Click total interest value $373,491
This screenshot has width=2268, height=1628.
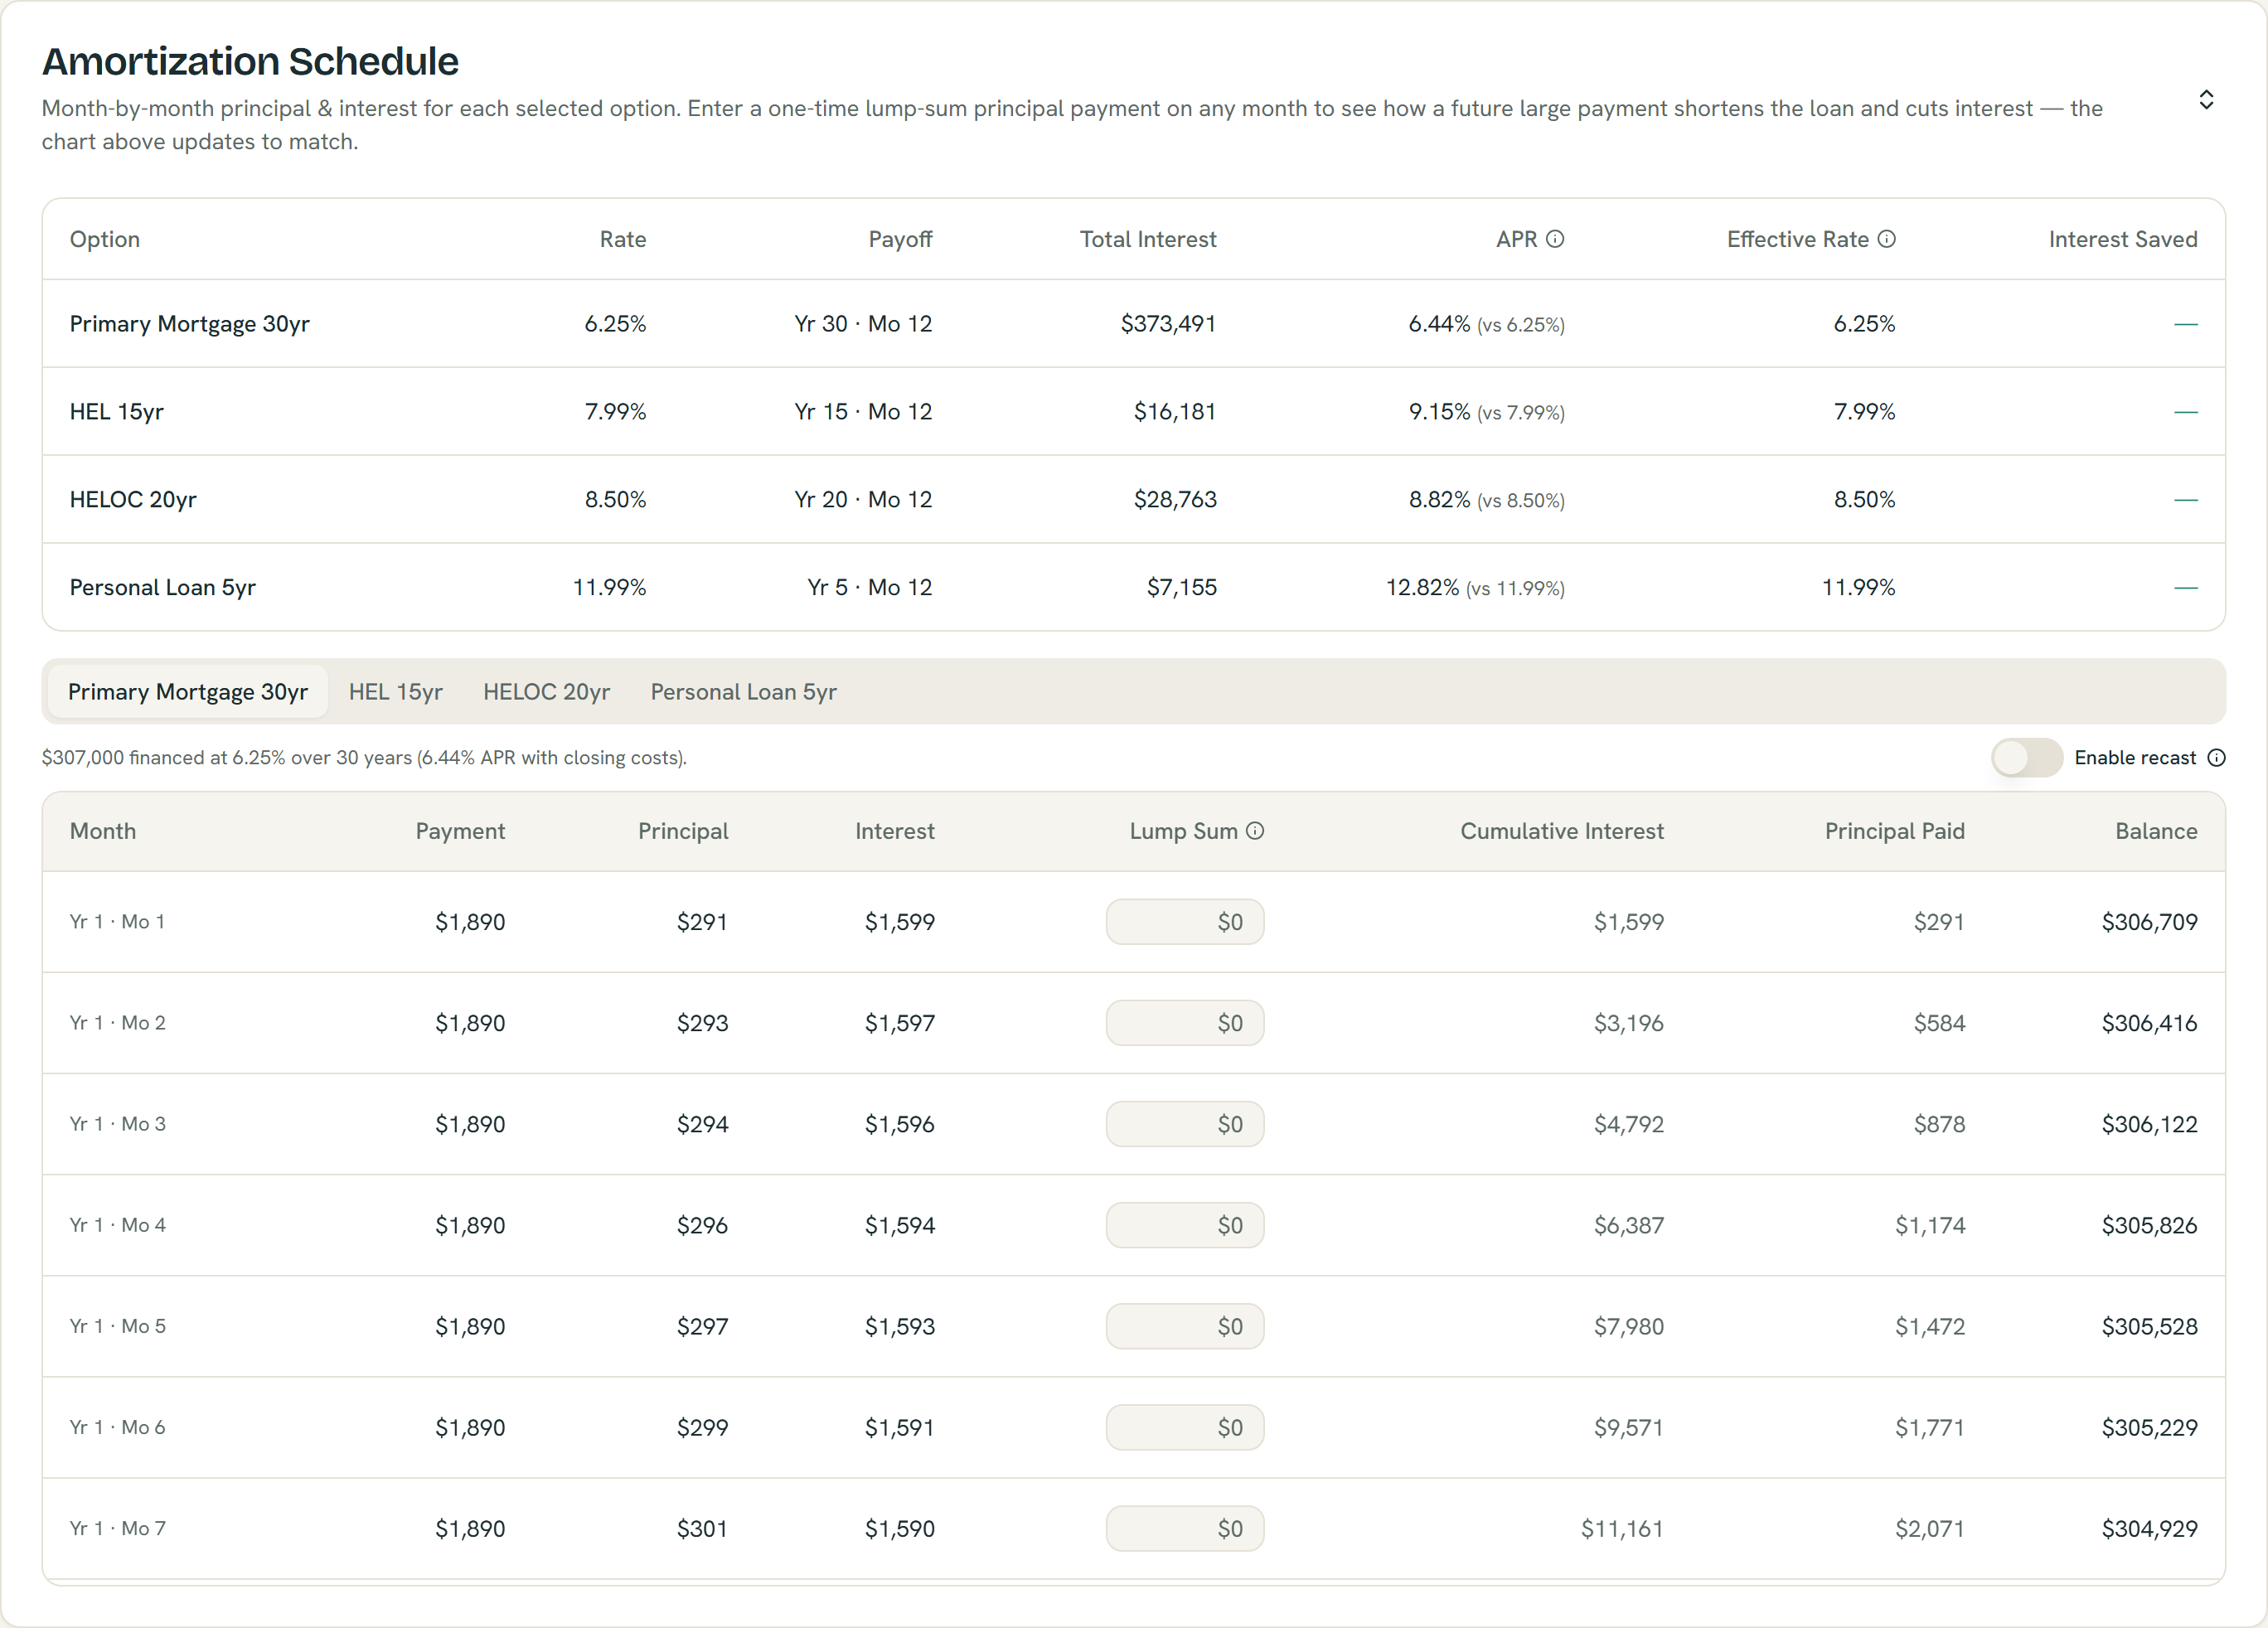[x=1168, y=324]
